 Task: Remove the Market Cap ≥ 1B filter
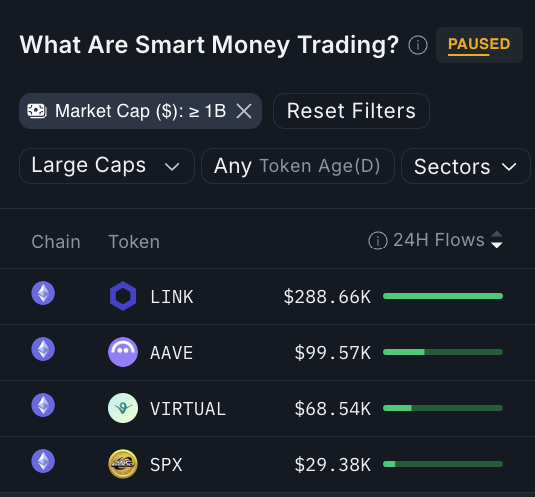[x=244, y=111]
